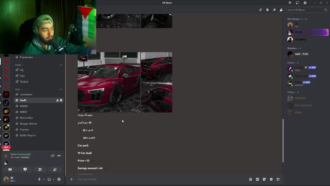Open offline member KOBE

[308, 113]
